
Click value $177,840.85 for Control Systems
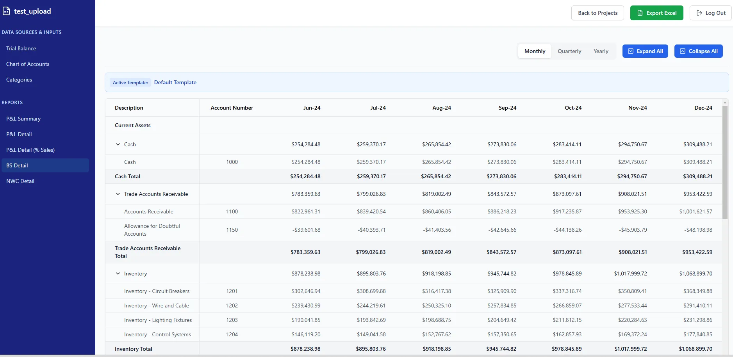[697, 334]
